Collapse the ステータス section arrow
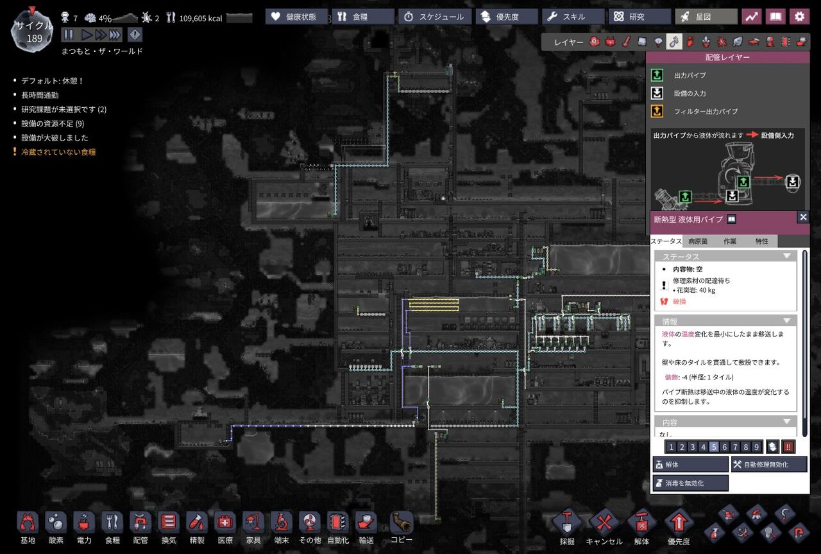The image size is (821, 554). click(787, 256)
